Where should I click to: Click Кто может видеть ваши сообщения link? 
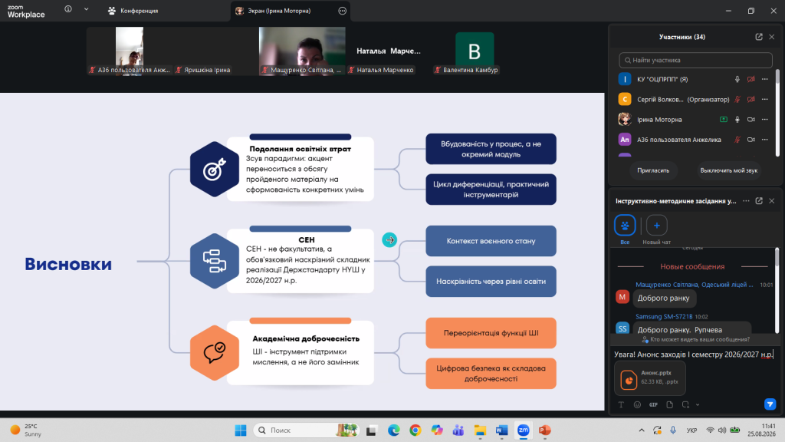pos(695,339)
